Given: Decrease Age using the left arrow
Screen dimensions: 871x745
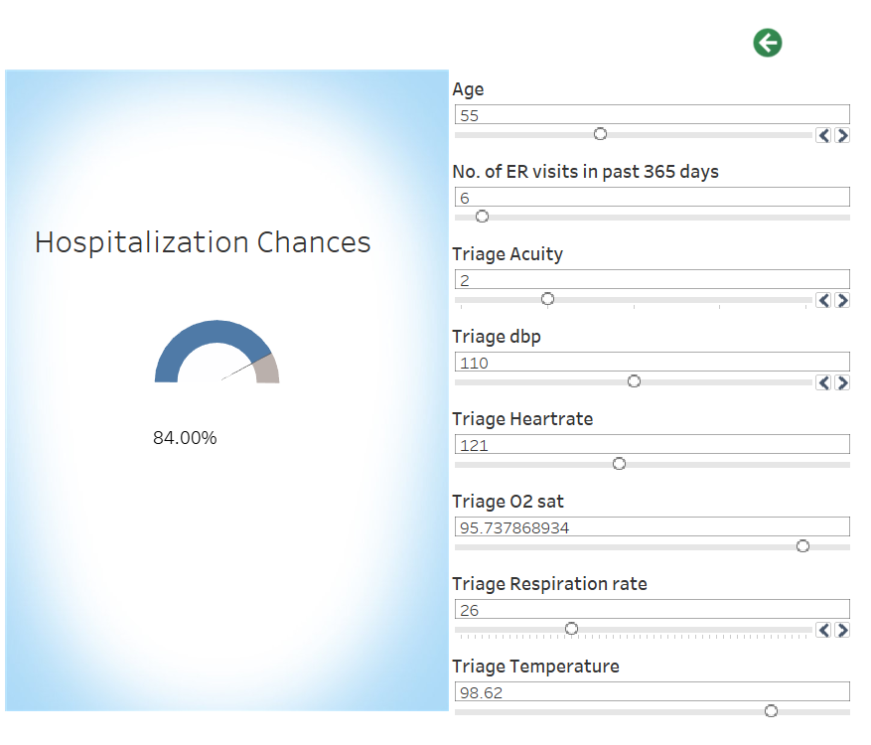Looking at the screenshot, I should coord(823,135).
